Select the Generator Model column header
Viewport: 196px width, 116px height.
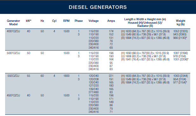click(x=13, y=22)
